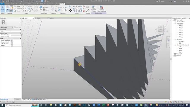Screen dimensions: 190x107
Task: Switch to the Level 1 view tab
Action: pos(52,18)
